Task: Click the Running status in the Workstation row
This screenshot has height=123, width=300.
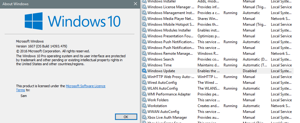Action: click(230, 106)
